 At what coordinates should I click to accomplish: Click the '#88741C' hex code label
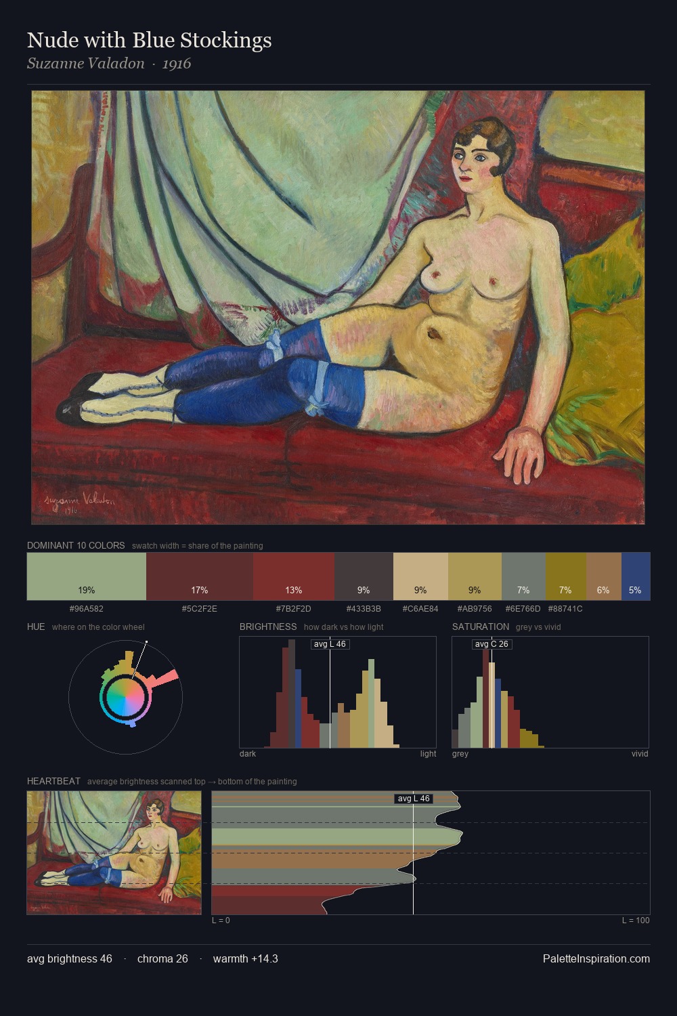[x=565, y=609]
